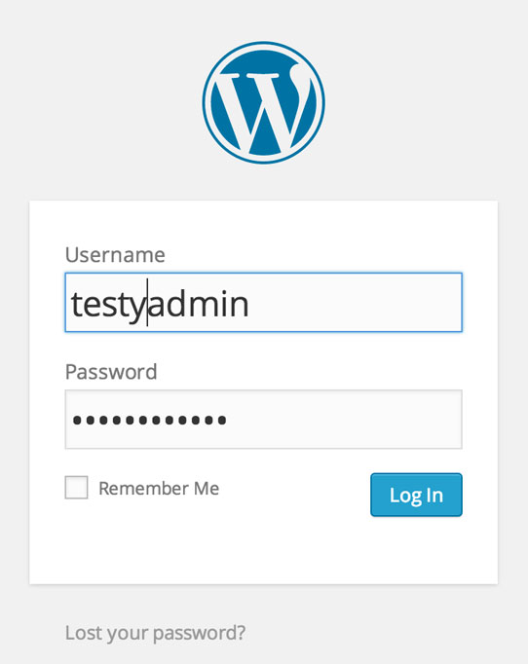This screenshot has height=664, width=528.
Task: Toggle Remember Me via its text label
Action: click(x=159, y=488)
